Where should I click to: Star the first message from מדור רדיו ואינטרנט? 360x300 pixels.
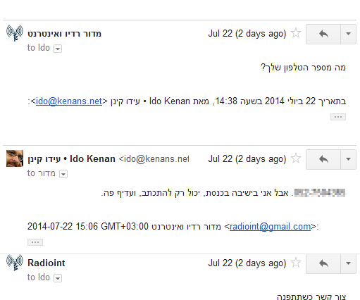coord(296,33)
